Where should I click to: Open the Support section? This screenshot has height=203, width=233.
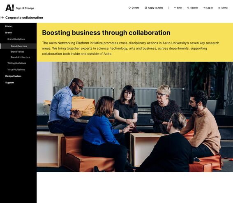(x=9, y=83)
